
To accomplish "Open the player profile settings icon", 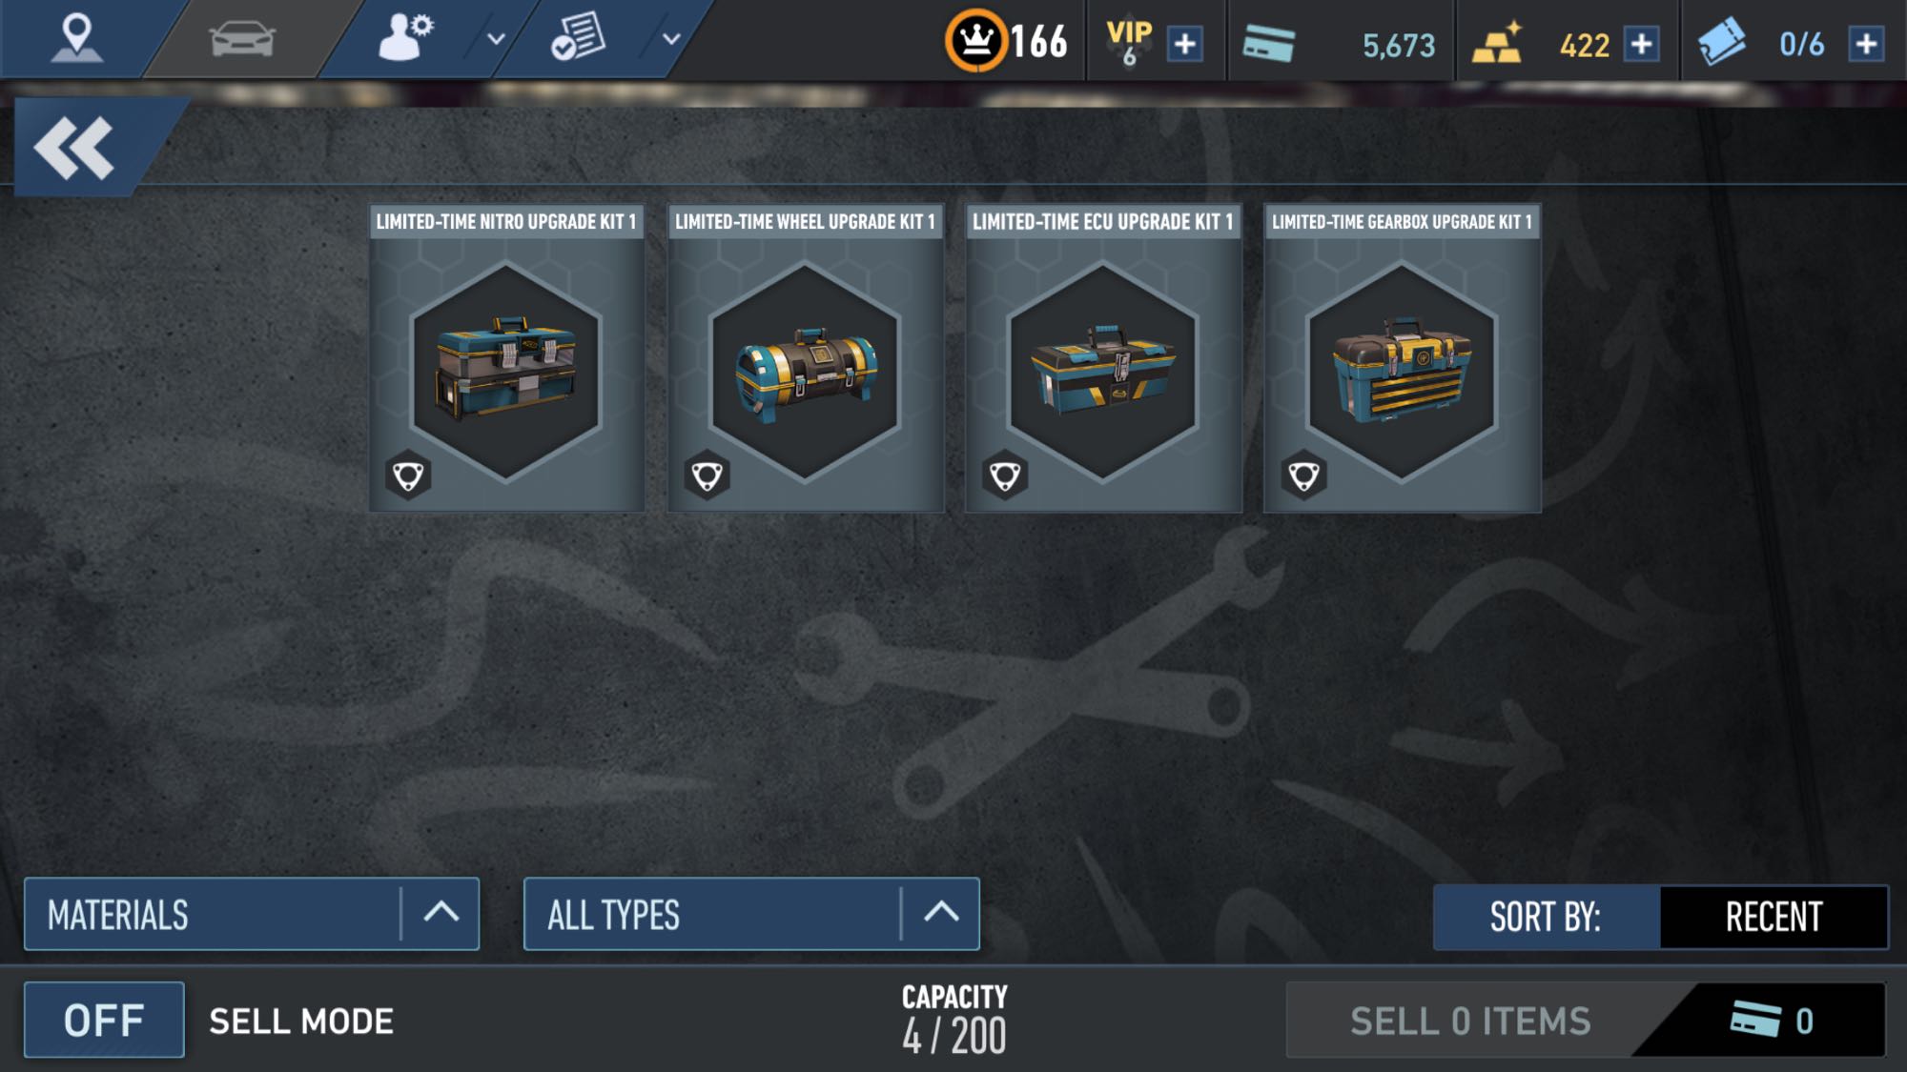I will [405, 38].
